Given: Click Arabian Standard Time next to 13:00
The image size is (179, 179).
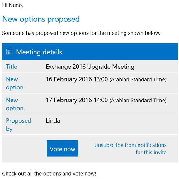Looking at the screenshot, I should tap(138, 80).
